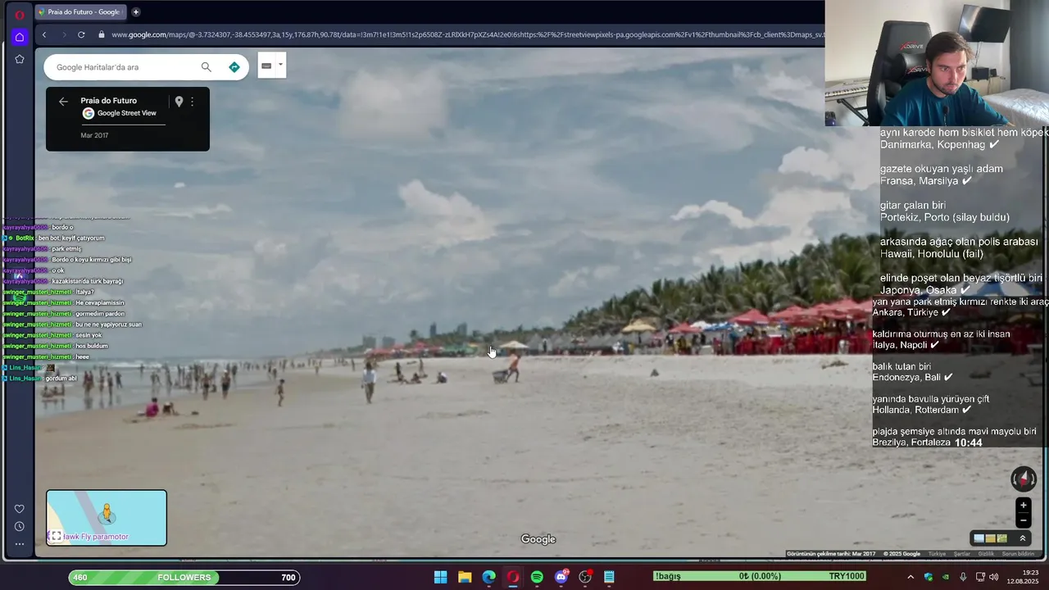
Task: Open Opera sidebar bookmarks star icon
Action: coord(20,59)
